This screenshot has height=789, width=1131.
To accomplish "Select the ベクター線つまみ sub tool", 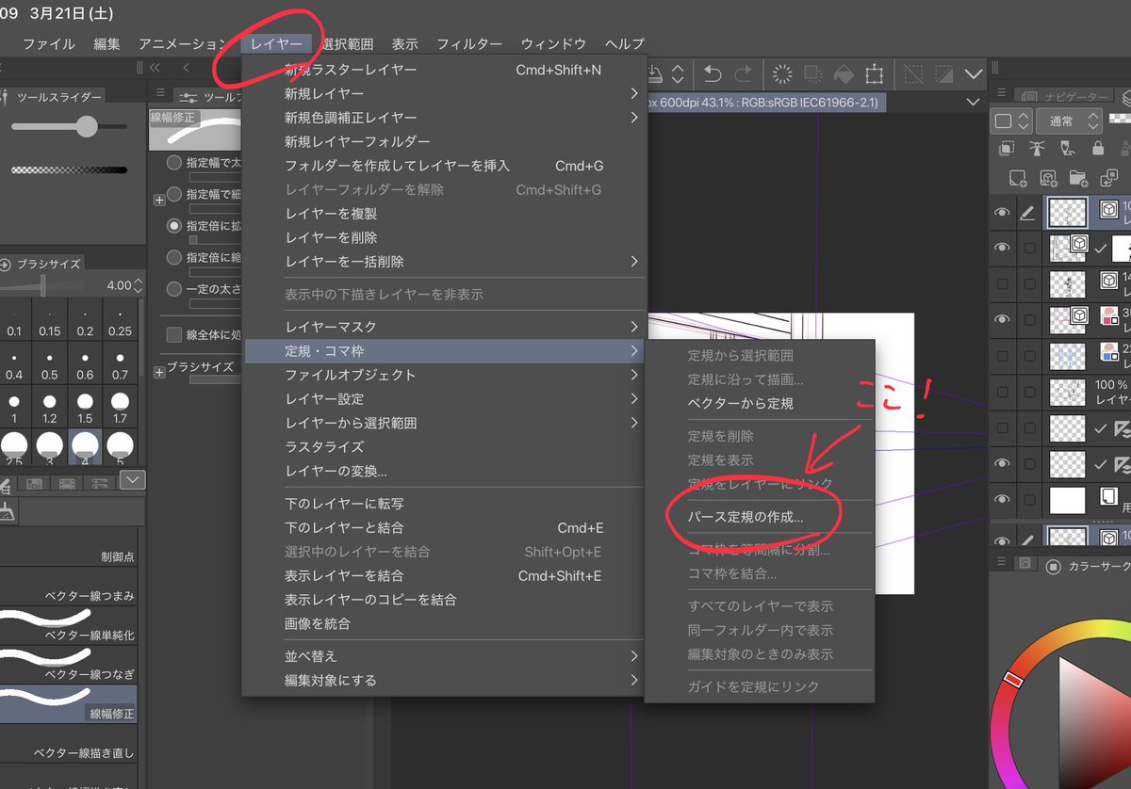I will click(71, 587).
